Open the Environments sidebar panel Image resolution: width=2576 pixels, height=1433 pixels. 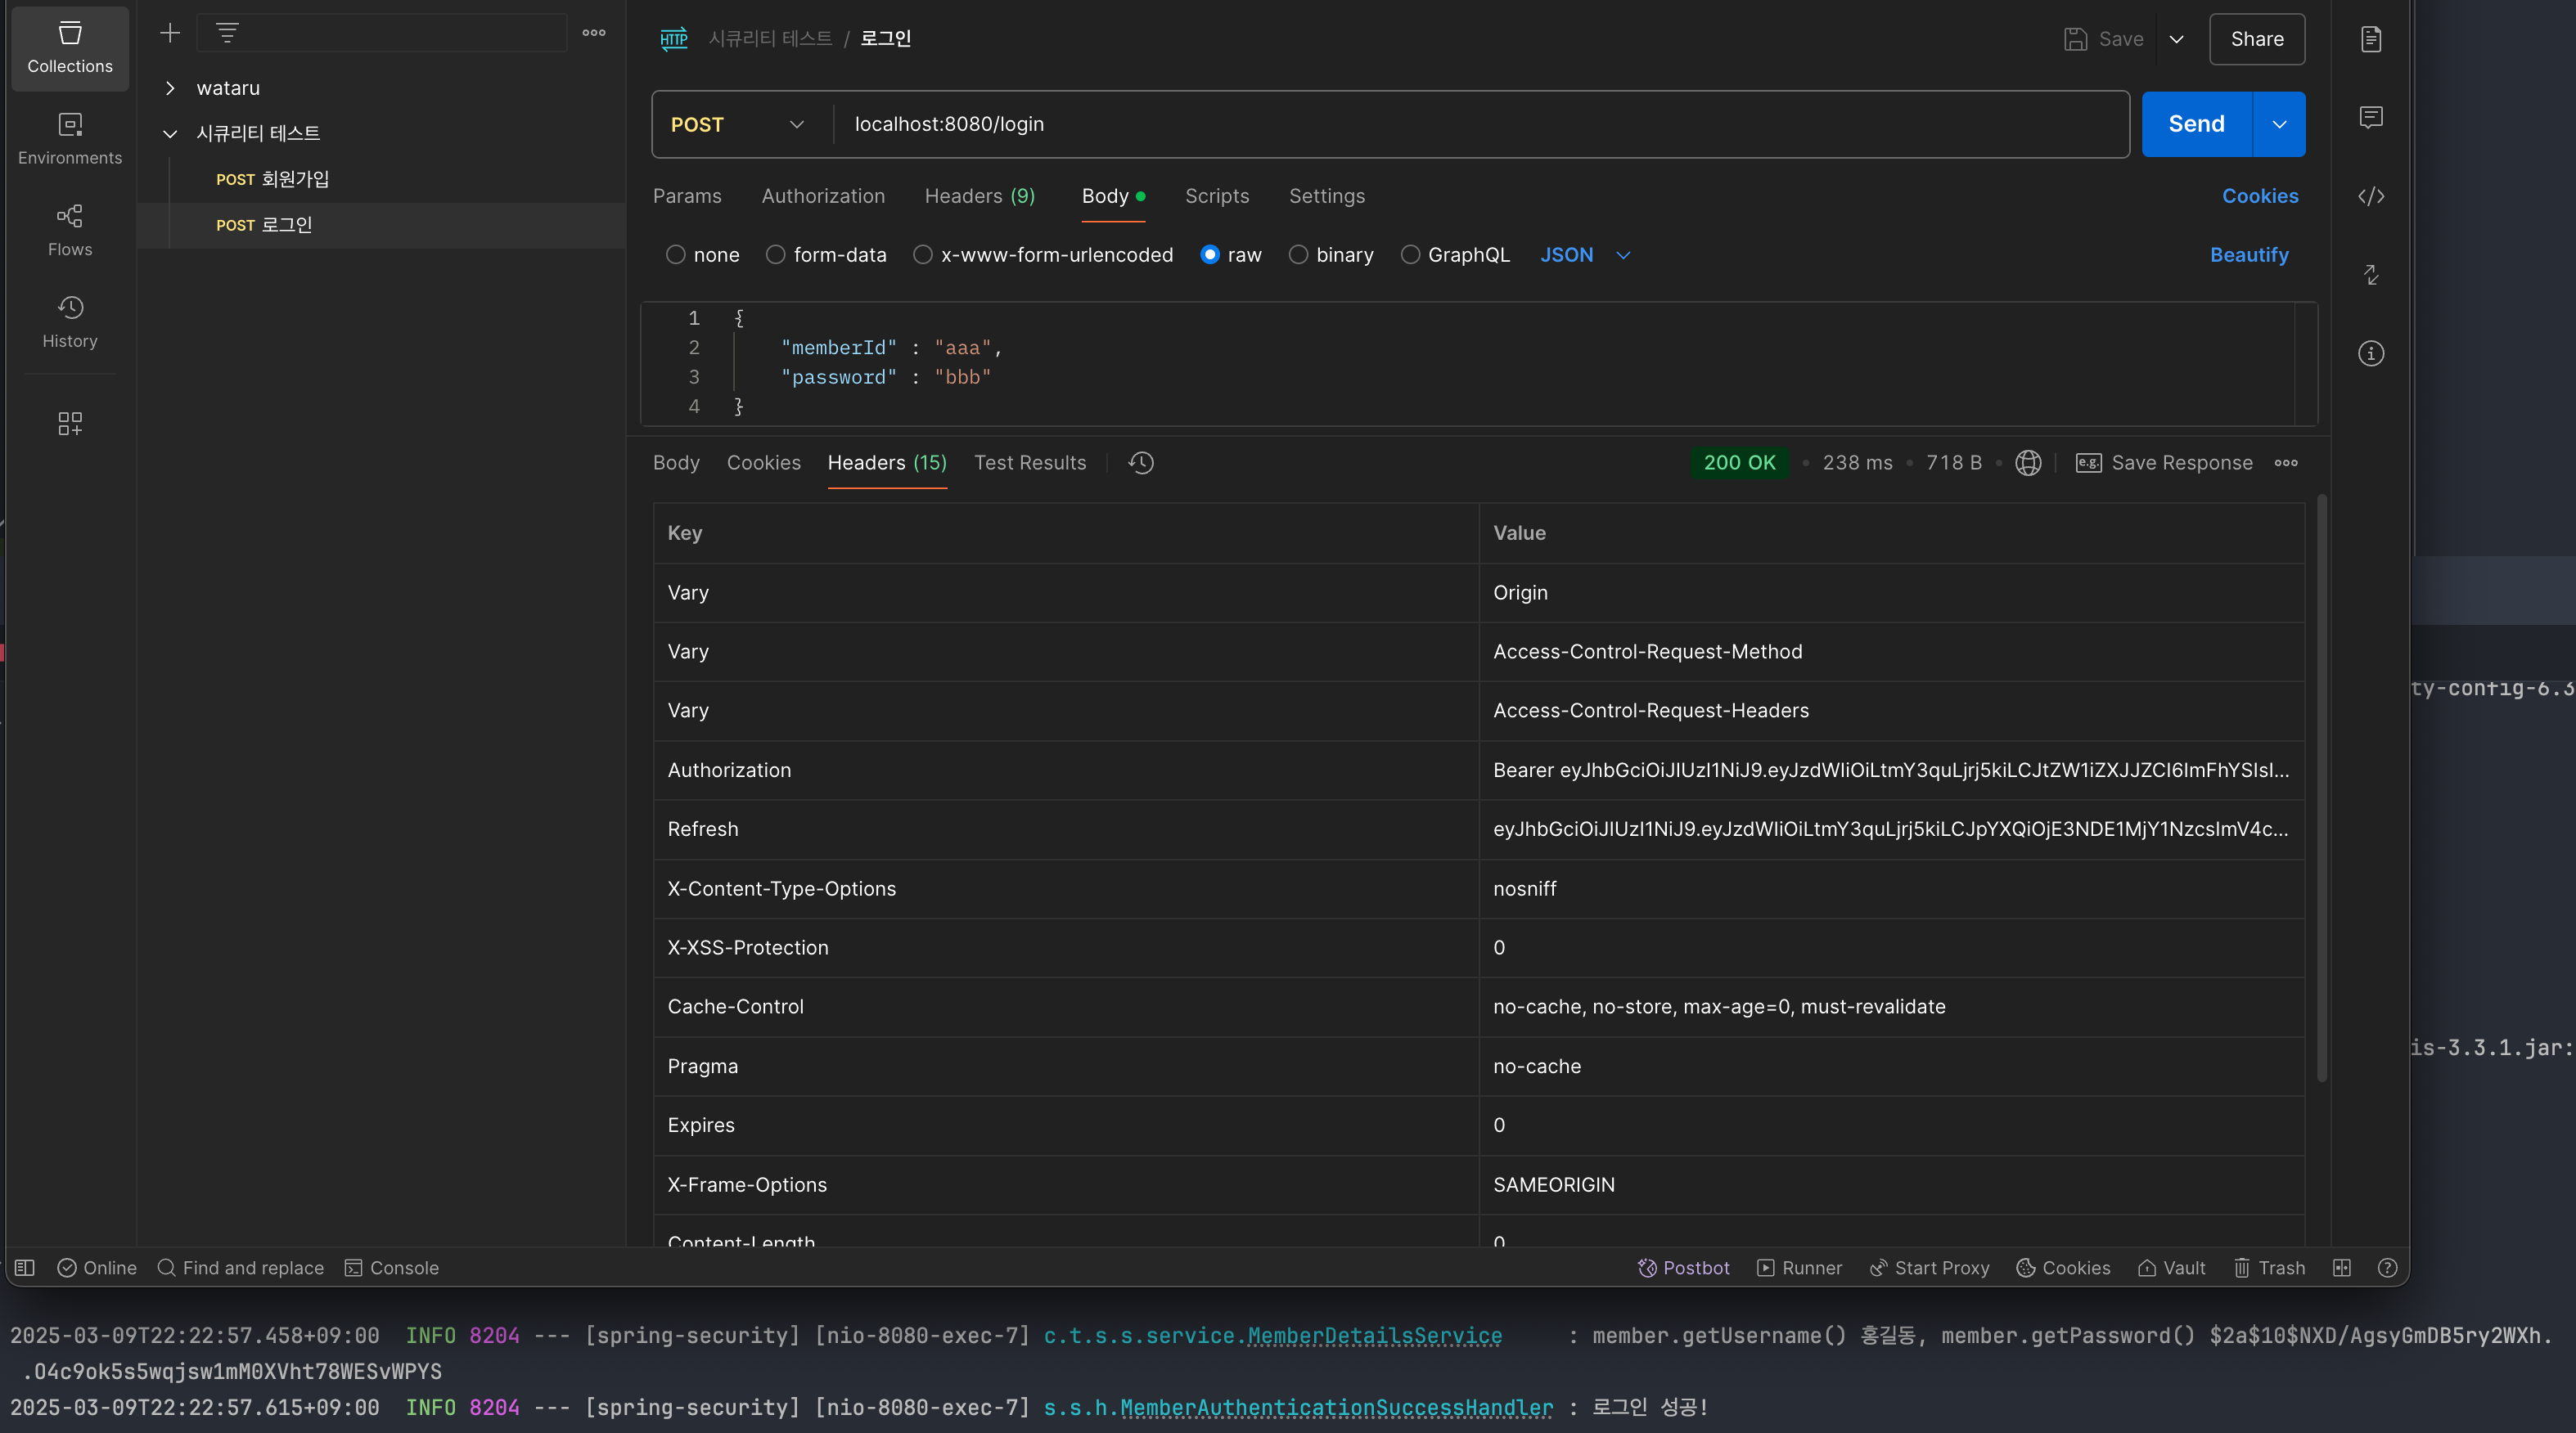click(x=70, y=138)
